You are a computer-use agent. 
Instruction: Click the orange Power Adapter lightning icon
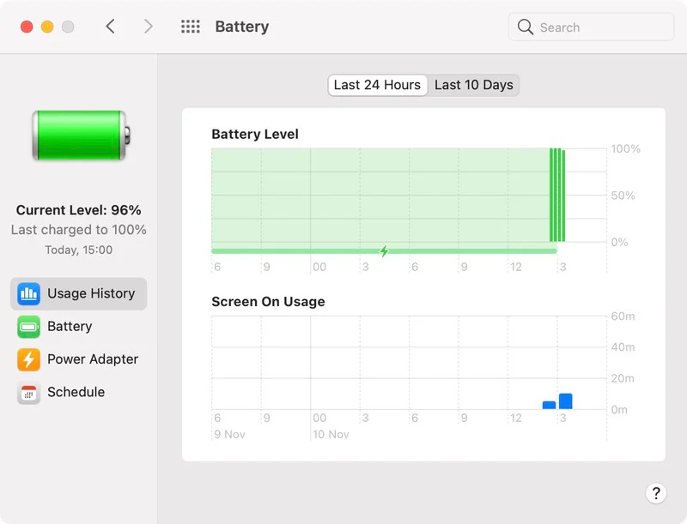(x=28, y=359)
